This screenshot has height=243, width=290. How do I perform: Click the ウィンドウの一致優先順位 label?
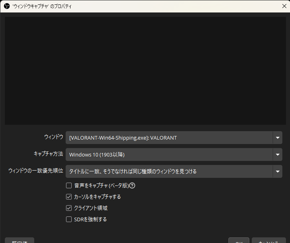tap(36, 171)
